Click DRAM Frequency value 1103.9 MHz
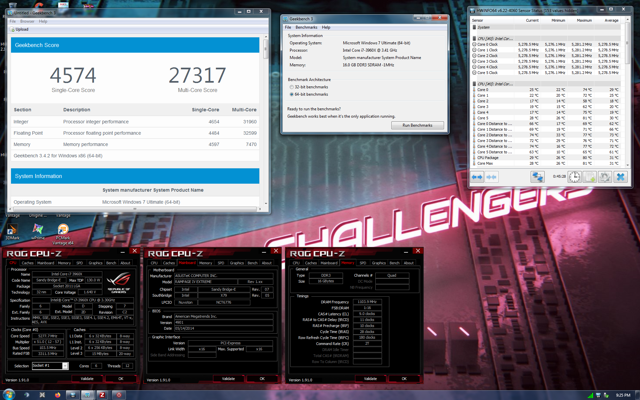 click(367, 302)
